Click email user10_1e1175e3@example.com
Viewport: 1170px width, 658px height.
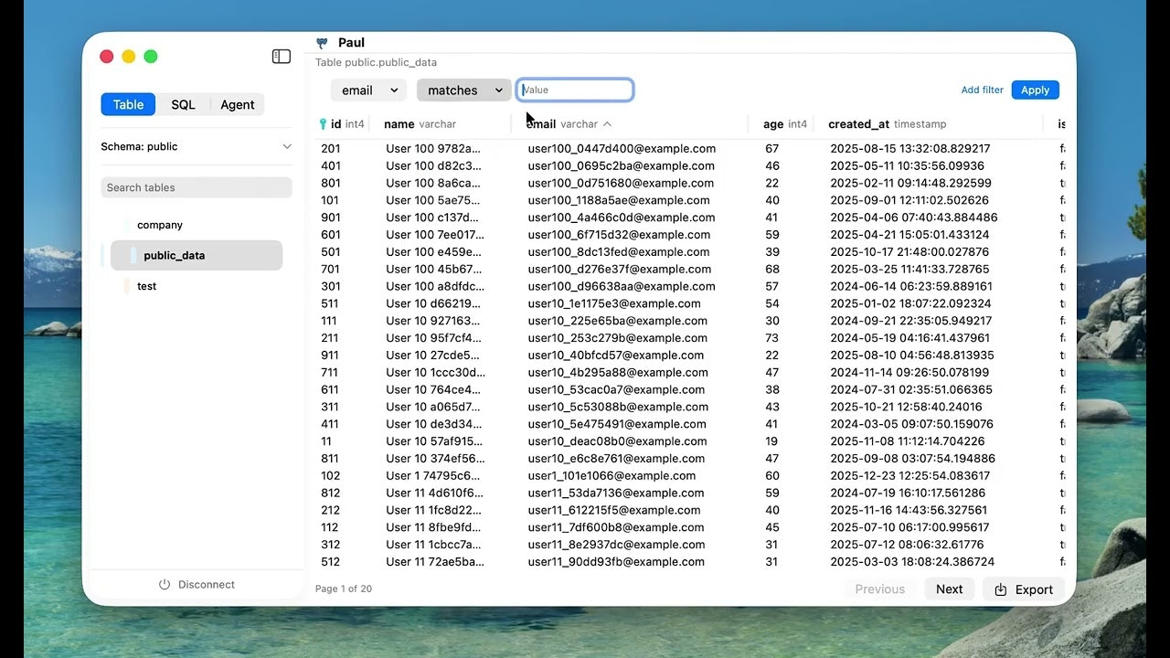[614, 304]
